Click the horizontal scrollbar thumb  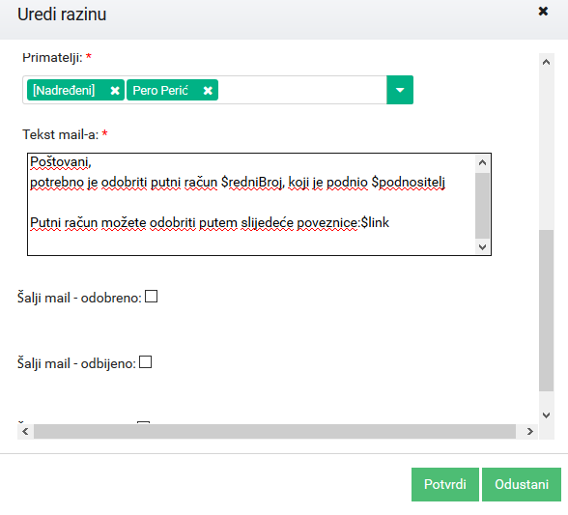click(x=274, y=431)
